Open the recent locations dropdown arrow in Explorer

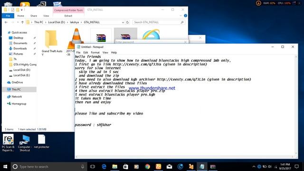click(18, 22)
